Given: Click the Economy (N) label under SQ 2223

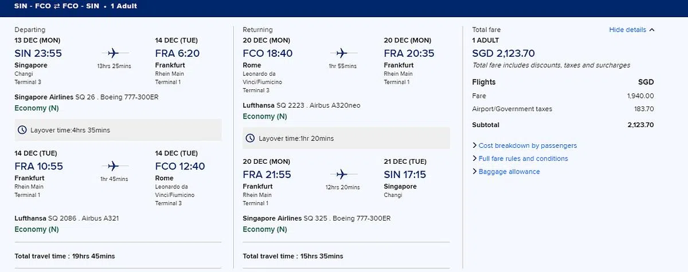Looking at the screenshot, I should 265,116.
